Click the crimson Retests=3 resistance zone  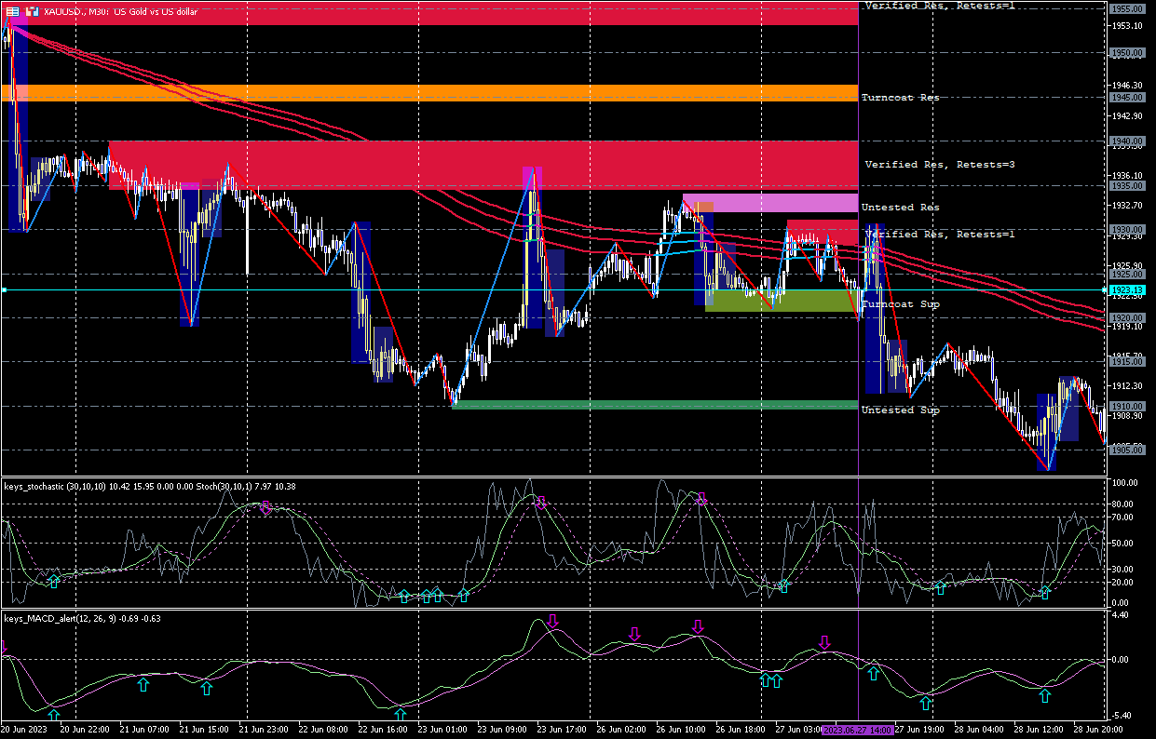[x=483, y=165]
